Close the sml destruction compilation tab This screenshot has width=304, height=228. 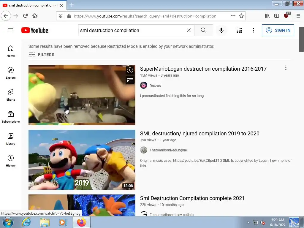click(61, 5)
